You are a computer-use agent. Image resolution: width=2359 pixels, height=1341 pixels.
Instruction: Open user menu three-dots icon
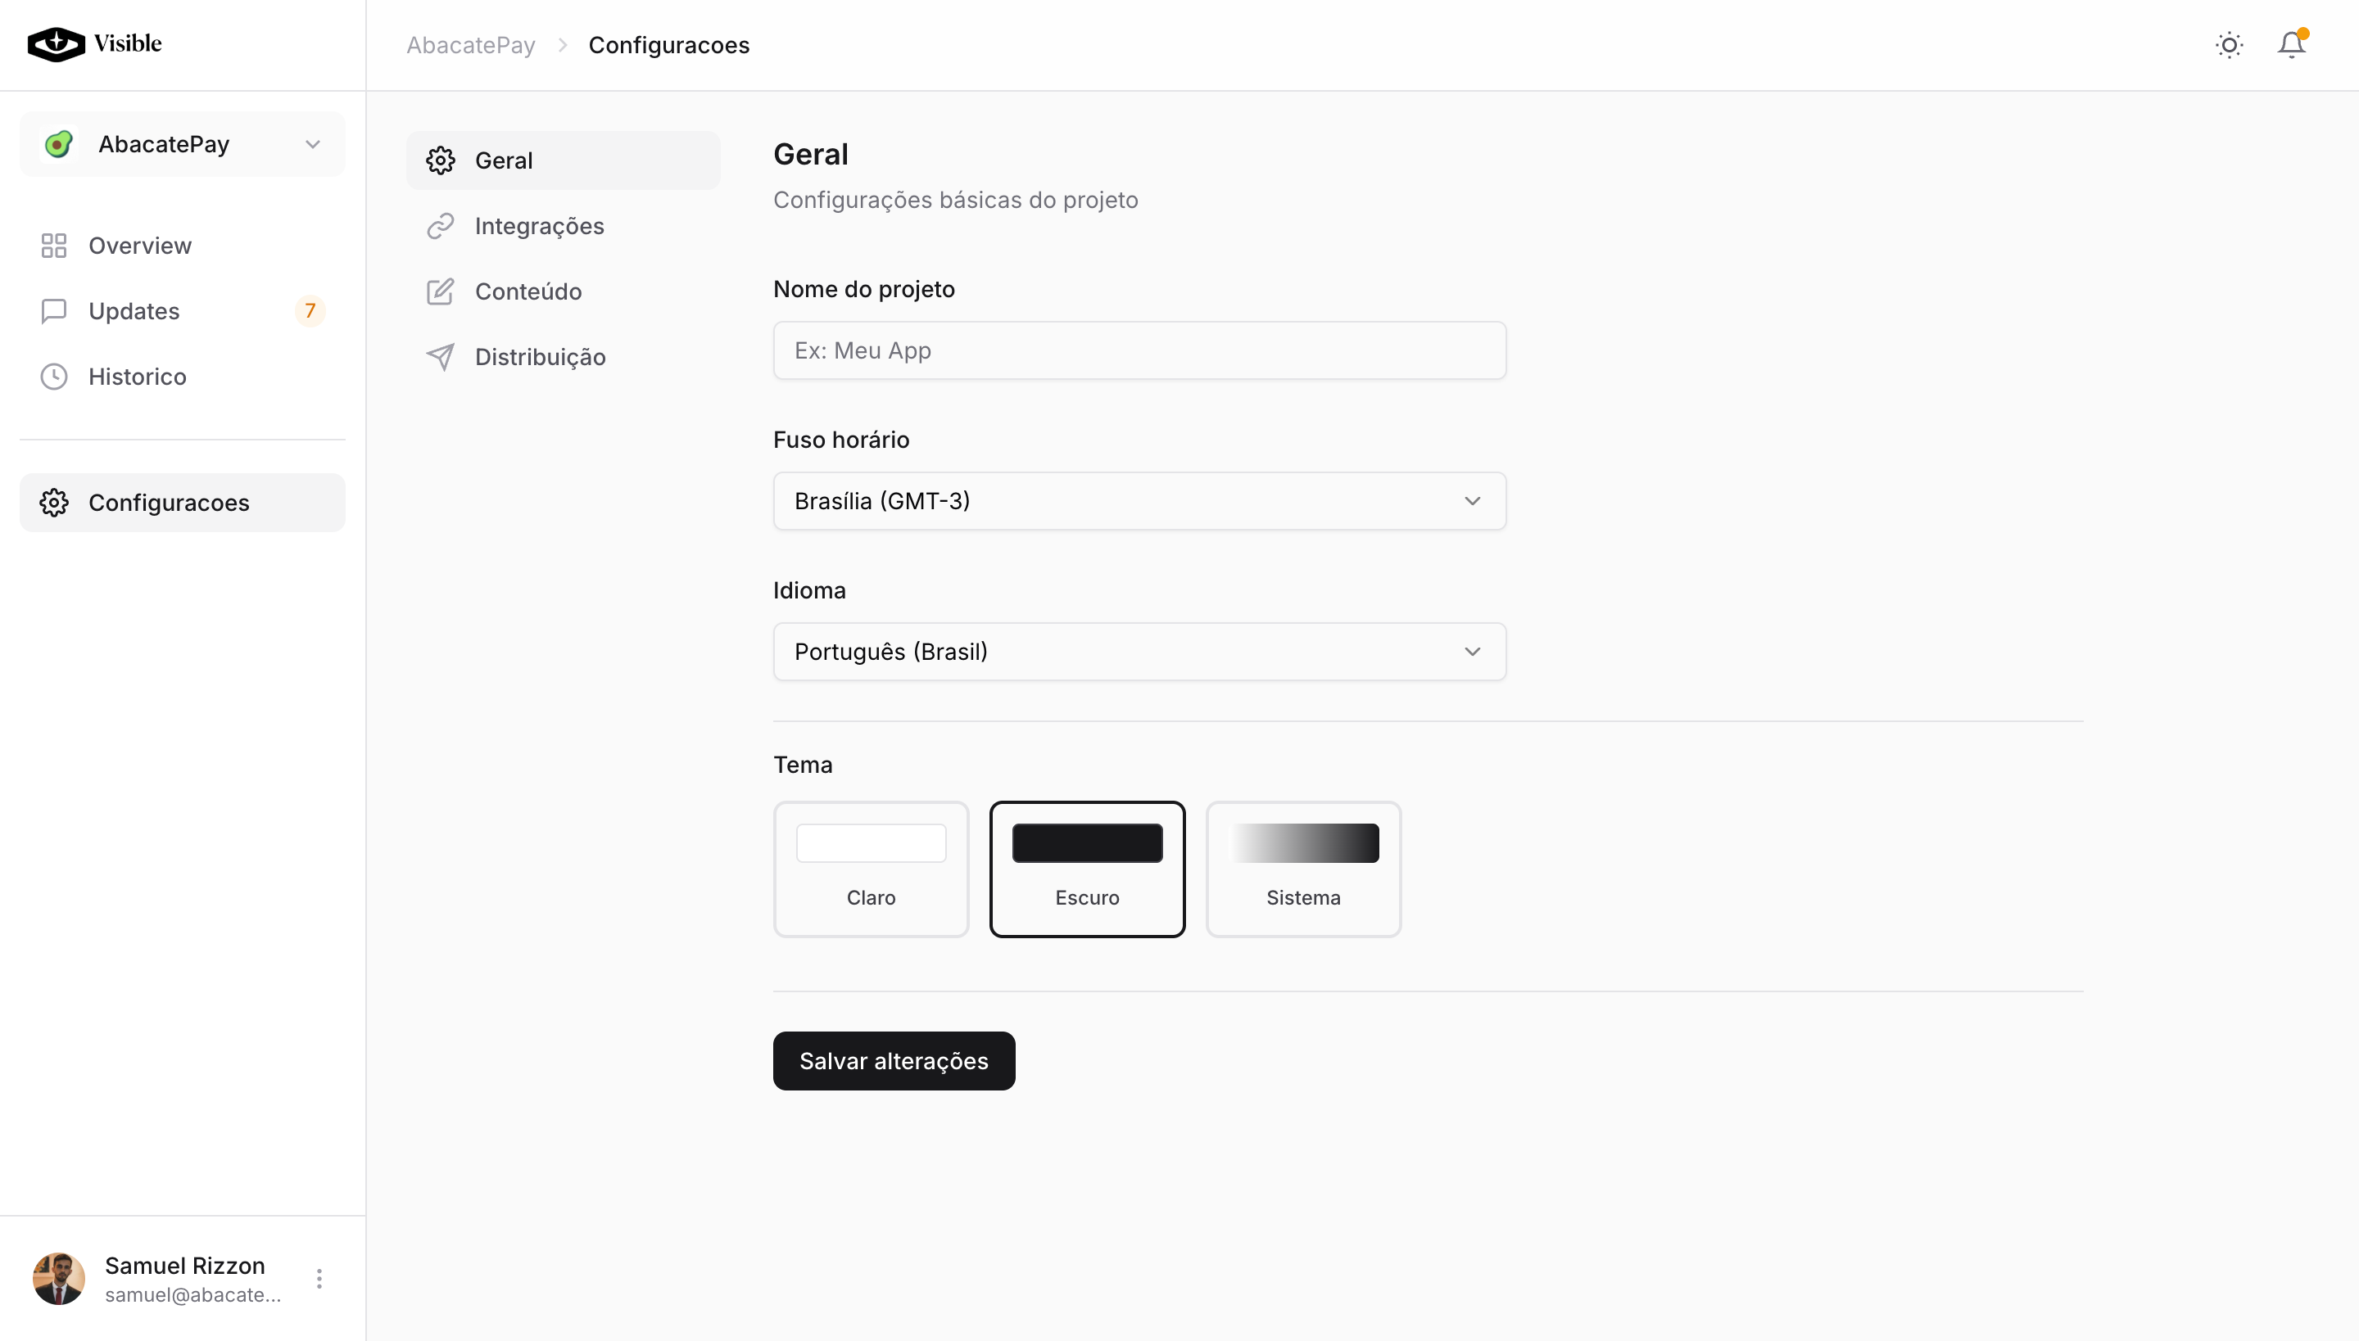pyautogui.click(x=319, y=1279)
